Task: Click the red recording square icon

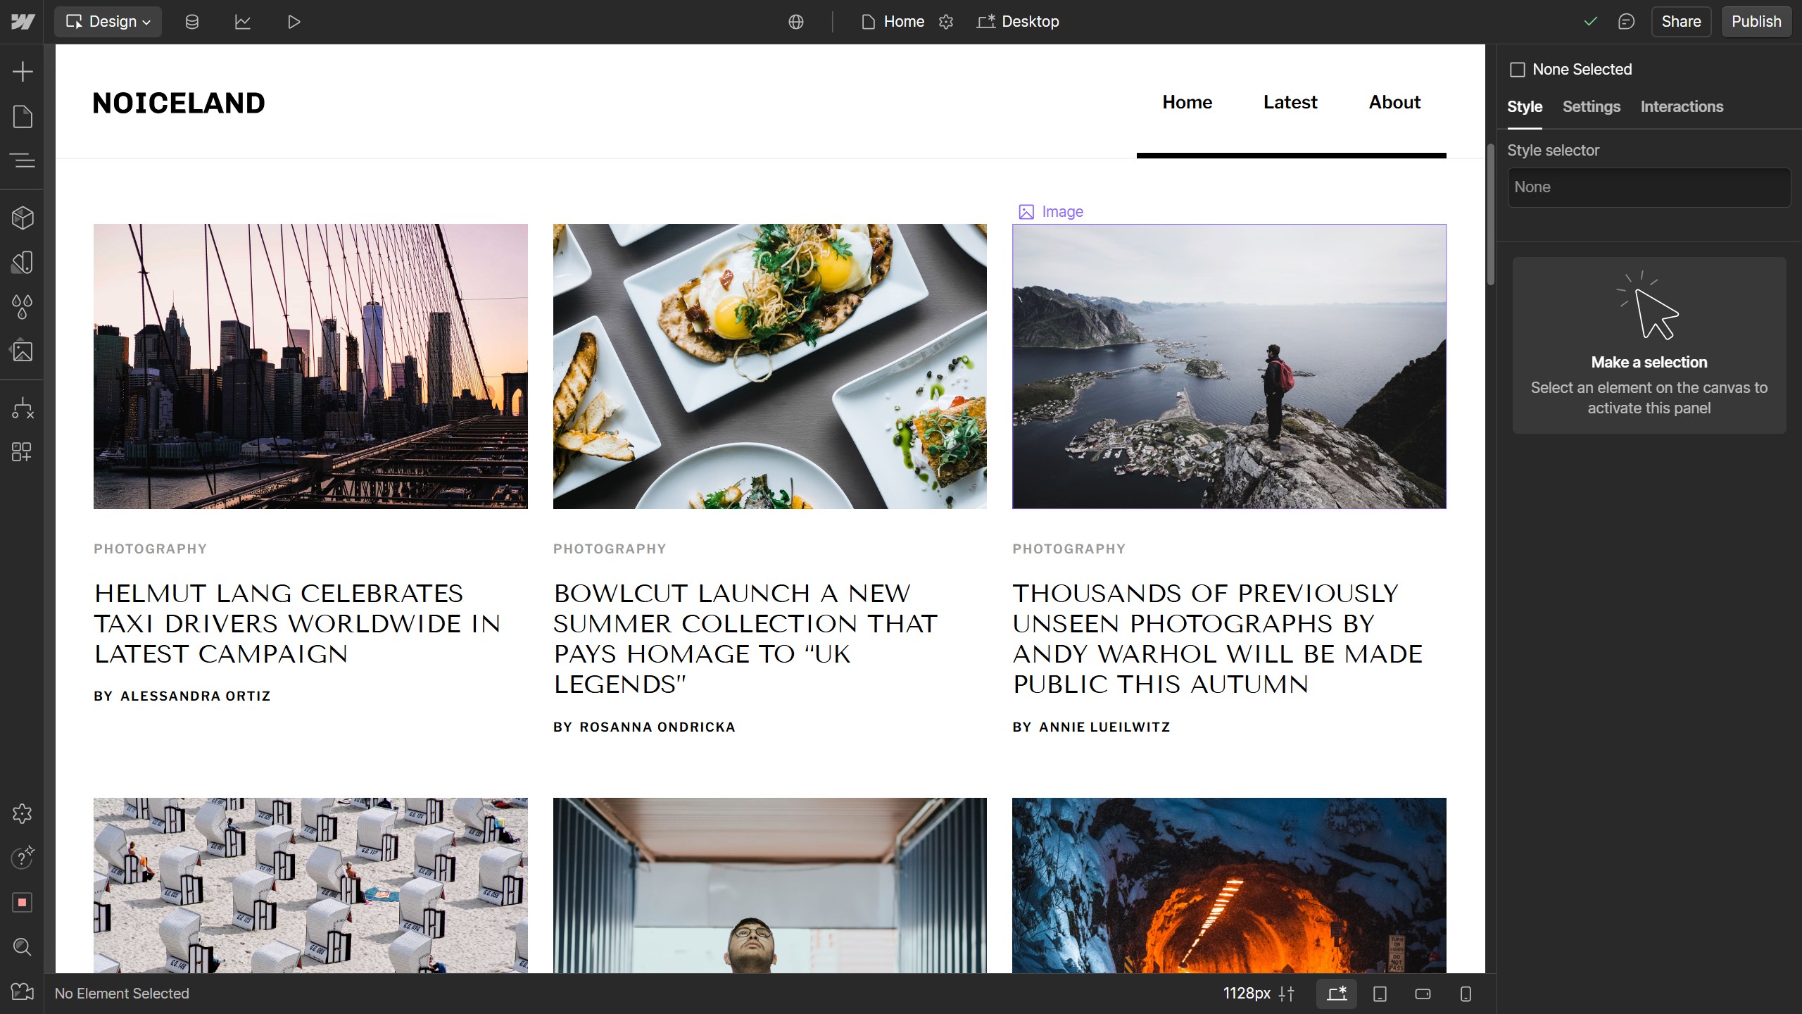Action: pyautogui.click(x=23, y=902)
